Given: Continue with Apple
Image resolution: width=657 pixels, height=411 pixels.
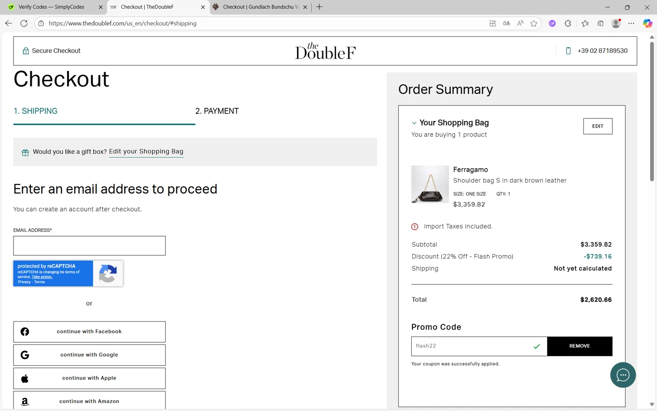Looking at the screenshot, I should (89, 378).
